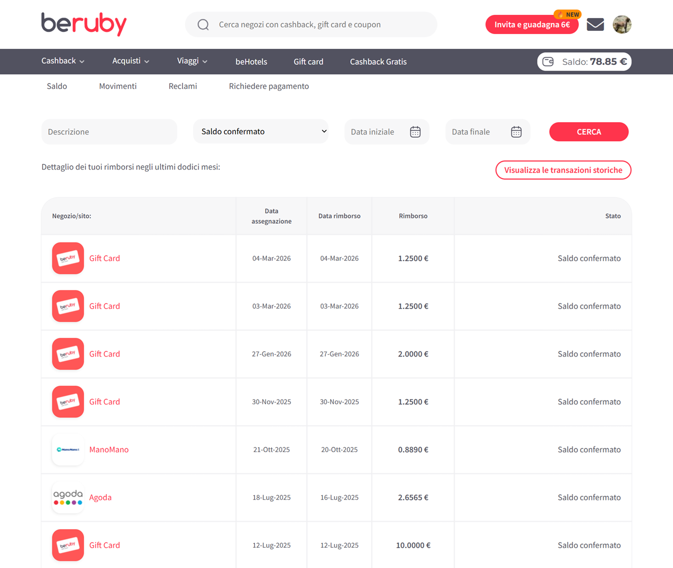Click the ManoMano store logo
The width and height of the screenshot is (673, 568).
[x=68, y=450]
